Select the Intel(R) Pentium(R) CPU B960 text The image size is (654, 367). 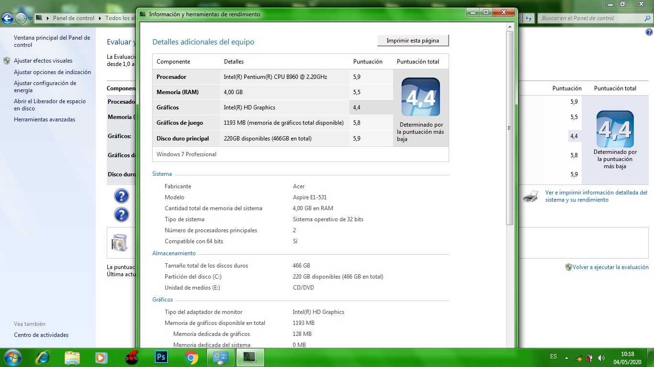point(275,76)
